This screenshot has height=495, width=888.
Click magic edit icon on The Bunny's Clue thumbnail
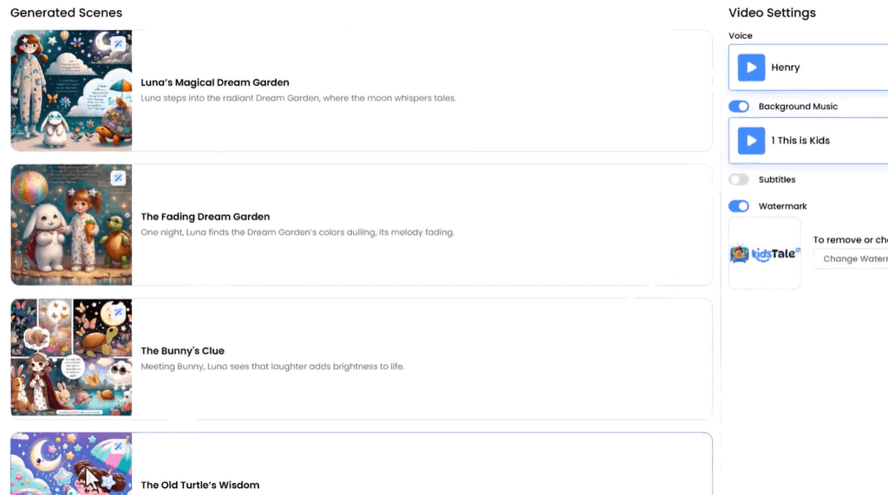pos(118,312)
